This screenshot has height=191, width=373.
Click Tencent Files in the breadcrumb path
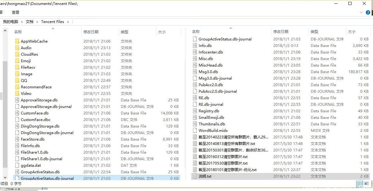53,21
